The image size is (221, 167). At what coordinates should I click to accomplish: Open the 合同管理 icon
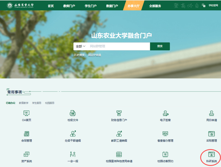[x=26, y=134]
